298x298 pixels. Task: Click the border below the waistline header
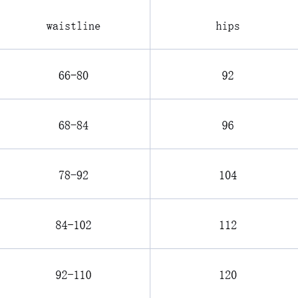(x=73, y=49)
